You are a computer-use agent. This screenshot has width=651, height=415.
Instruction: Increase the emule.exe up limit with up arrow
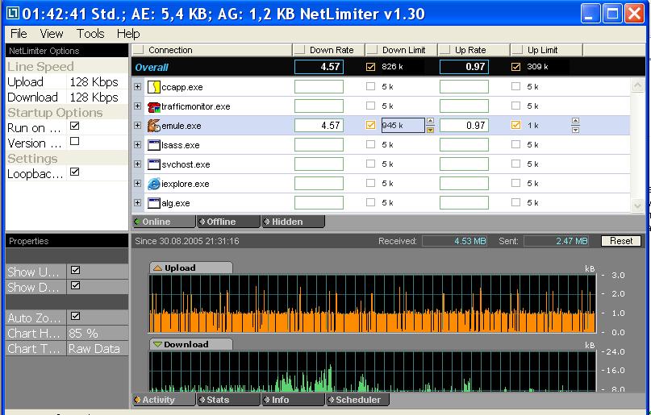(x=575, y=121)
